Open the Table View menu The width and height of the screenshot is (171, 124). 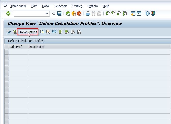click(x=18, y=6)
